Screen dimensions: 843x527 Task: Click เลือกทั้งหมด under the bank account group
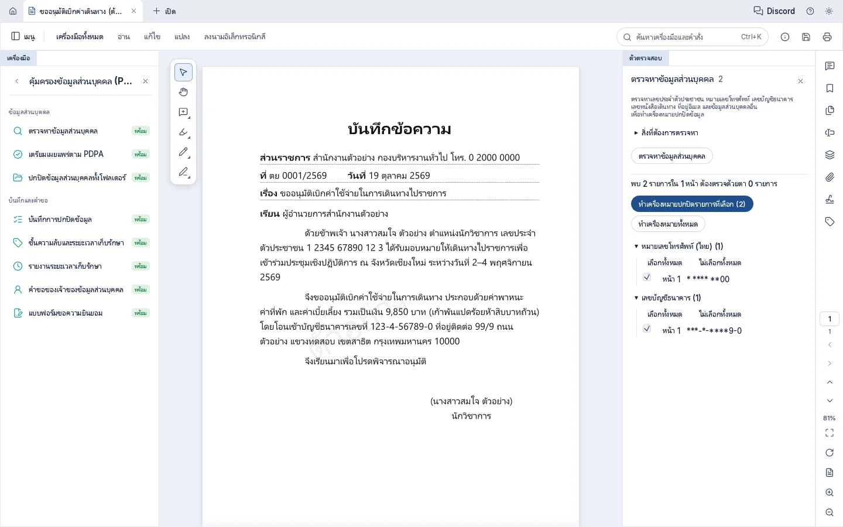click(664, 314)
